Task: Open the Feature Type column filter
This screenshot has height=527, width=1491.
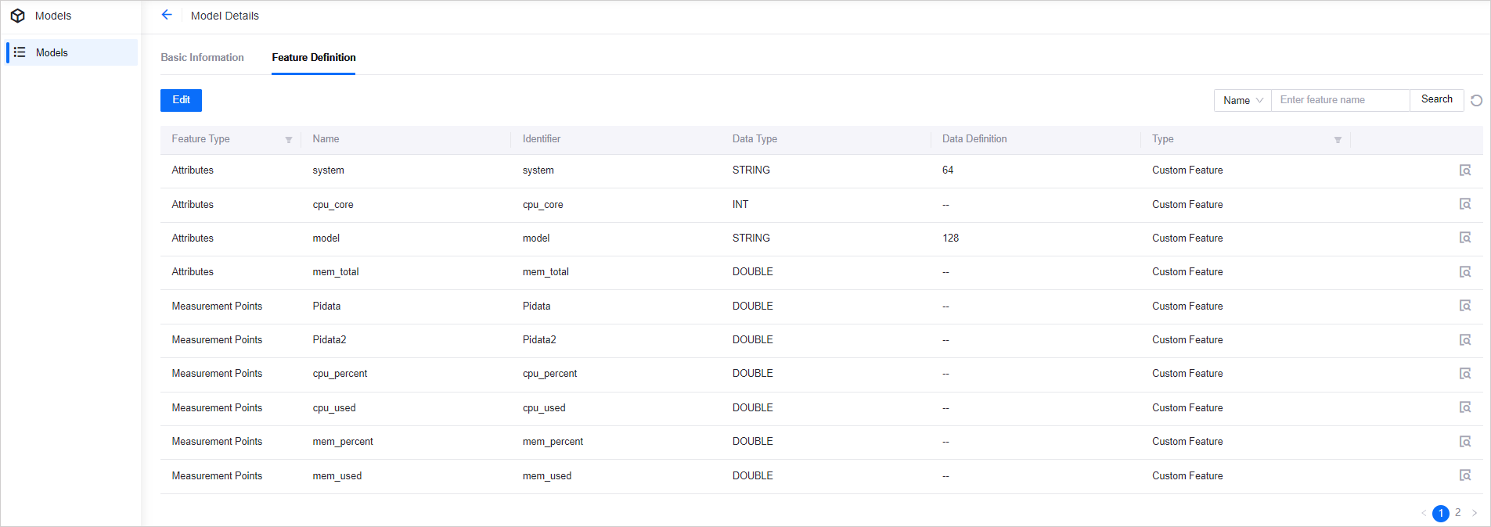Action: 288,140
